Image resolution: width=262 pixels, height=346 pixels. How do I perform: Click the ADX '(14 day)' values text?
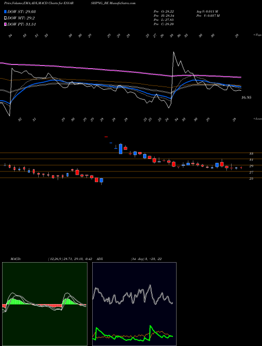point(146,259)
